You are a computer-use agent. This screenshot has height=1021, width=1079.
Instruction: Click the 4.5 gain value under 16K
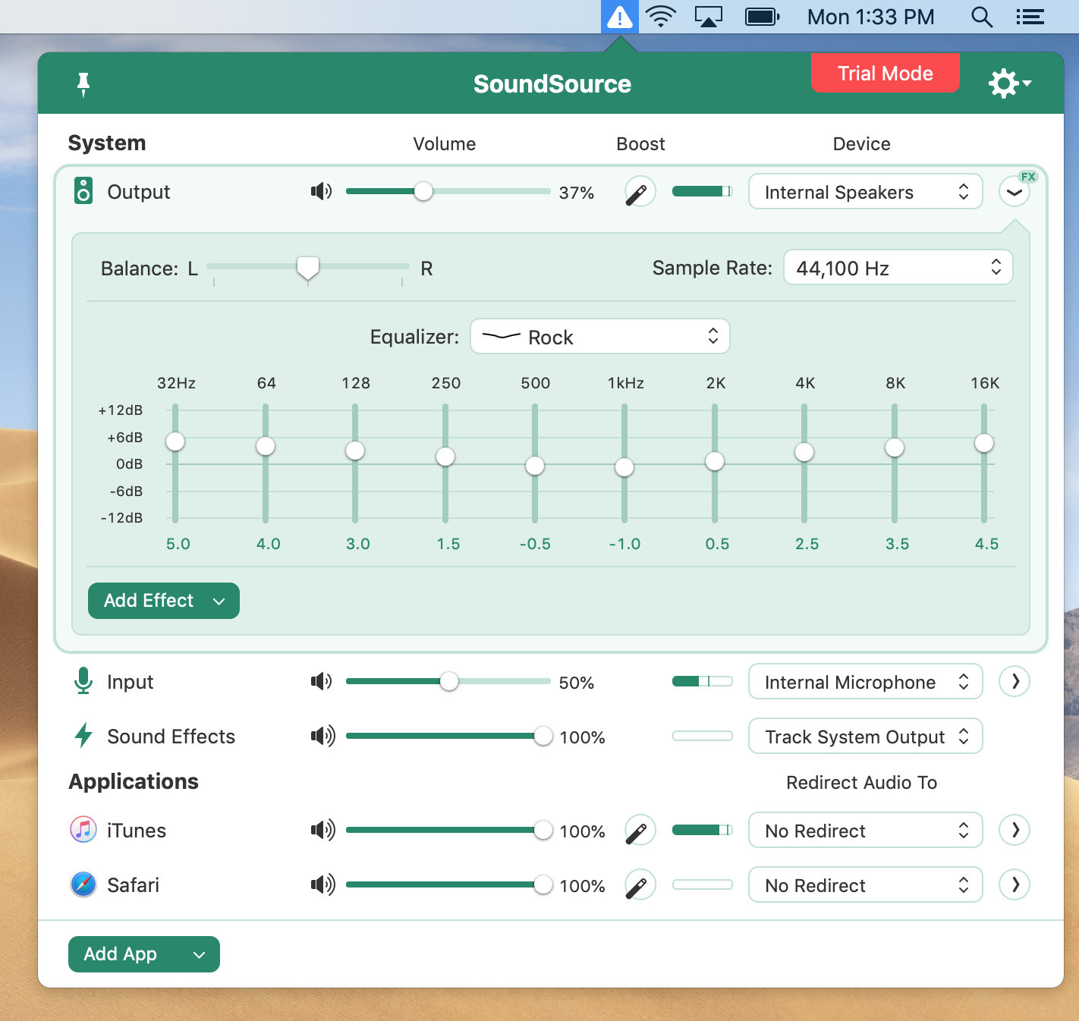[x=987, y=544]
